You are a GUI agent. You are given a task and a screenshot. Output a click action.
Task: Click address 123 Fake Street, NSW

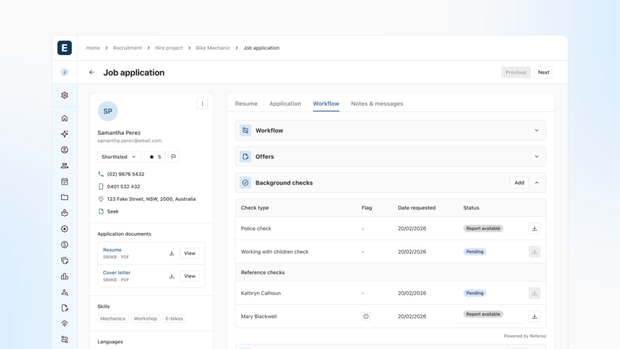tap(151, 199)
